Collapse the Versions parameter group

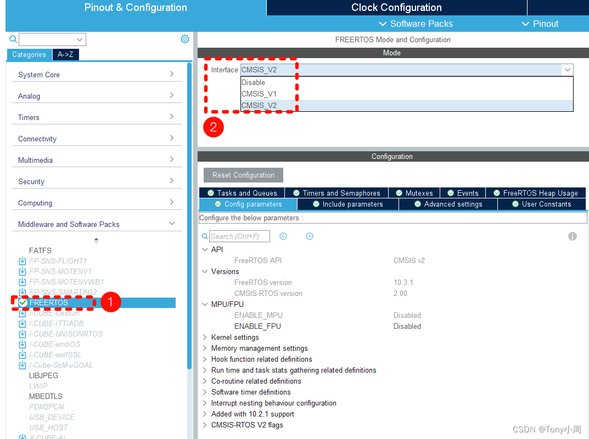(205, 271)
